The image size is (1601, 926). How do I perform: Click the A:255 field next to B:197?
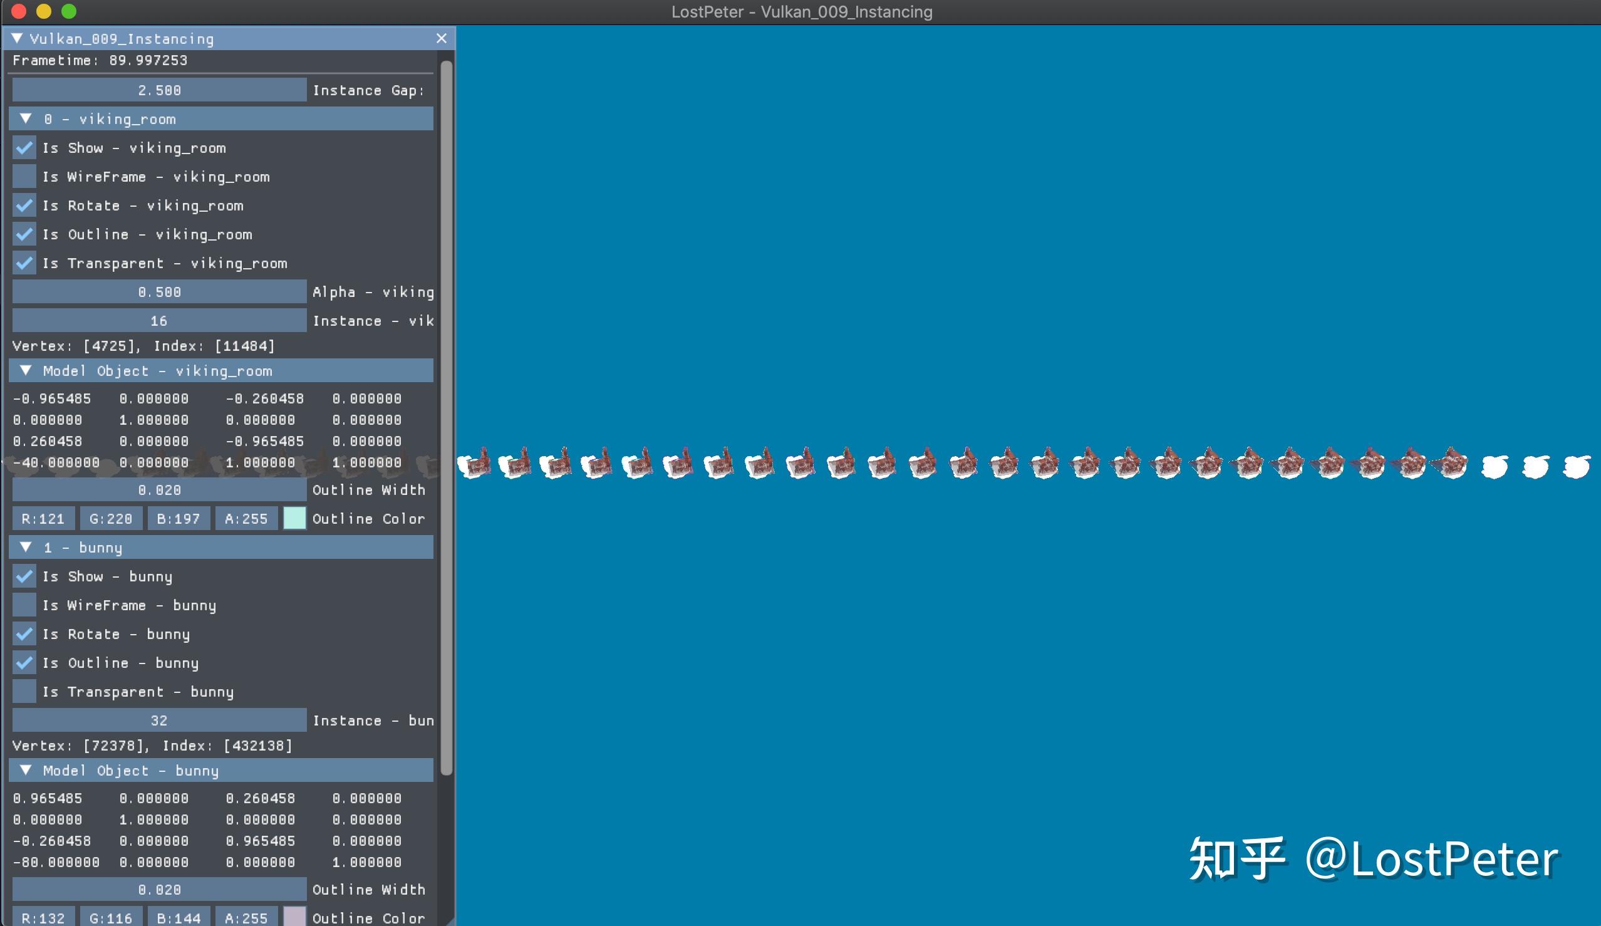(x=247, y=519)
